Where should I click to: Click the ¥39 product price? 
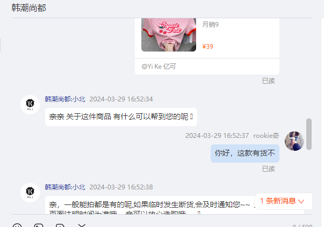point(207,47)
